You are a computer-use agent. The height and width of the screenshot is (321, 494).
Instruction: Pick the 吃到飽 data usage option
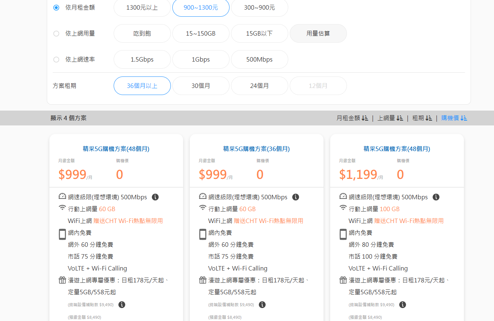(142, 33)
